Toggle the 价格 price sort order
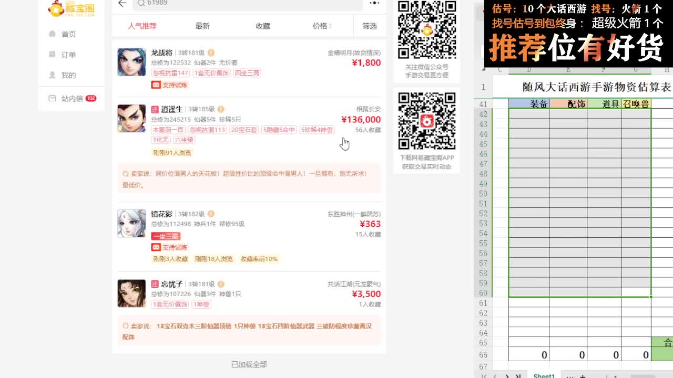This screenshot has height=378, width=673. pos(321,25)
